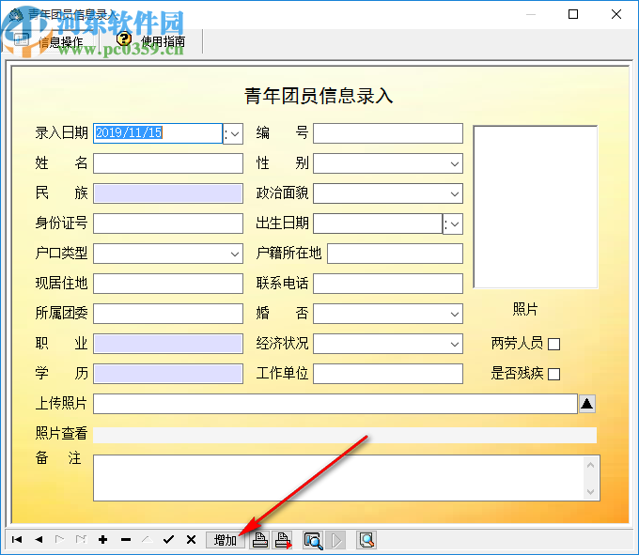Click the 户籍所在地 input field

click(x=396, y=254)
